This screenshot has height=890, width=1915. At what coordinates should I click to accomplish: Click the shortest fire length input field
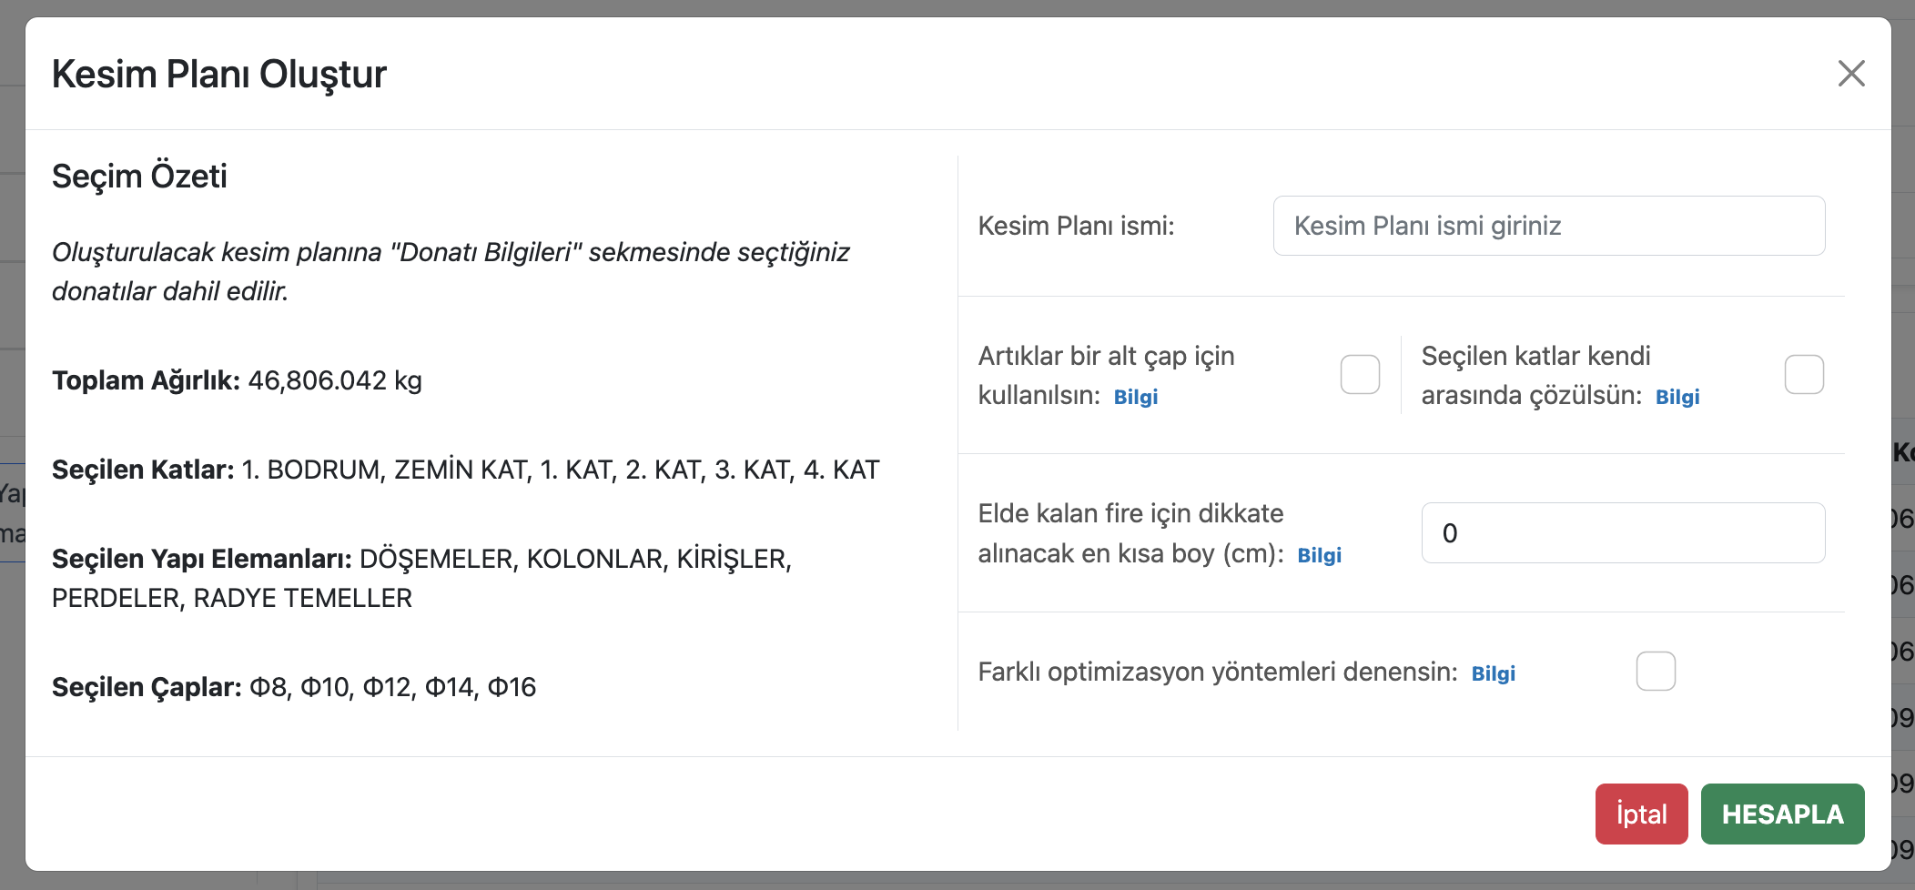pos(1622,533)
